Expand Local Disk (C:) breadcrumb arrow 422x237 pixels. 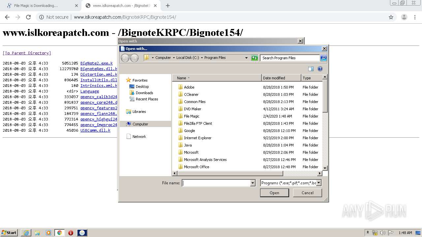pos(202,58)
